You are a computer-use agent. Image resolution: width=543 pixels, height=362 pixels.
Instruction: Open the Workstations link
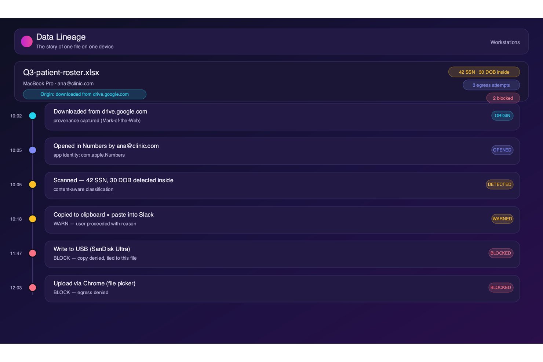(505, 42)
